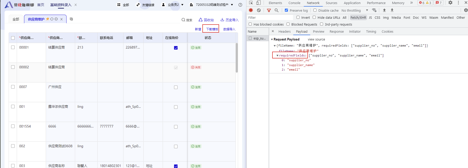Select the CSS request type filter
This screenshot has height=168, width=468.
377,17
